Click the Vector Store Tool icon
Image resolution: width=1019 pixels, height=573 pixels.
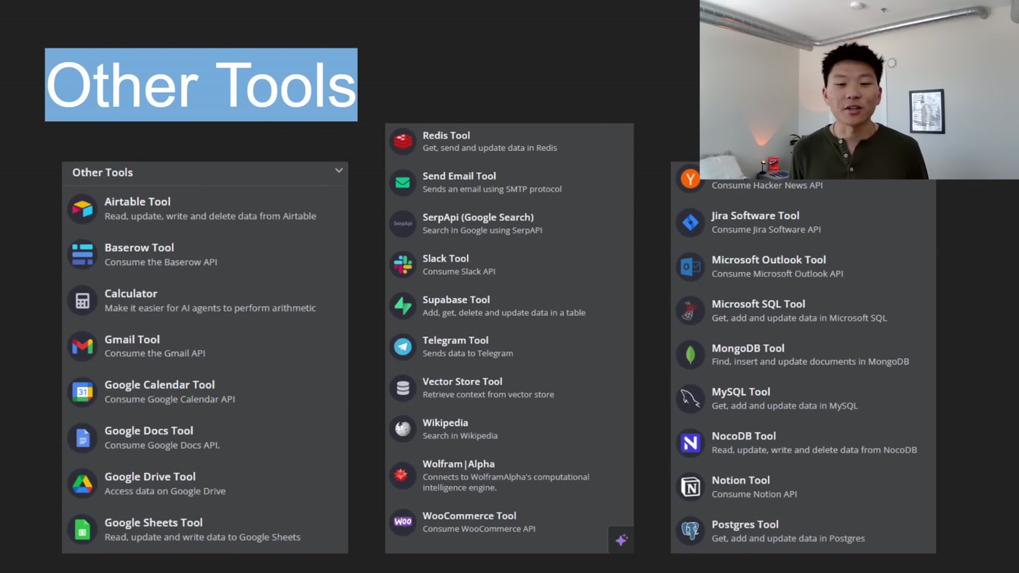(x=403, y=388)
